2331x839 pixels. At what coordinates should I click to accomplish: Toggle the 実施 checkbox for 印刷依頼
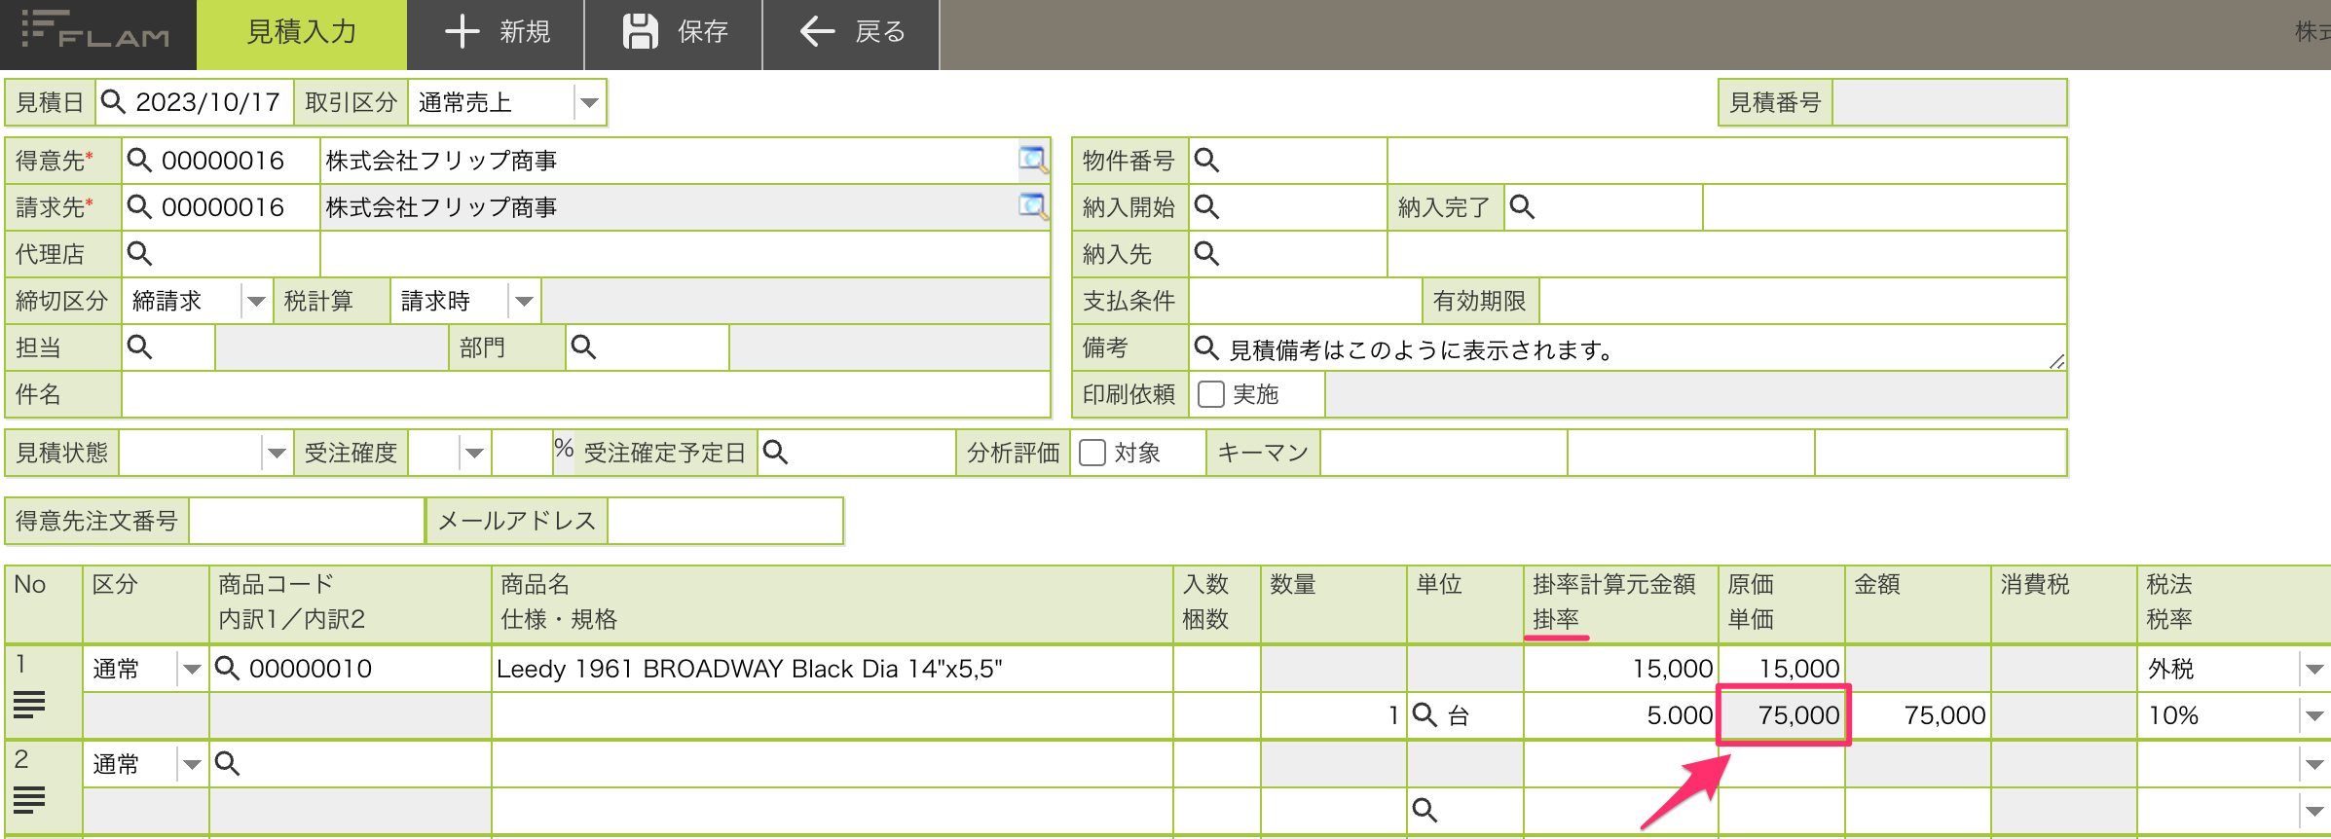[1211, 394]
